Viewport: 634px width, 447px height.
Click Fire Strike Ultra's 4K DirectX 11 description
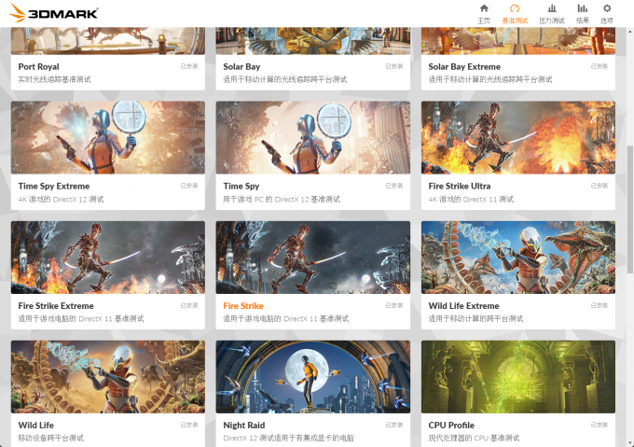pyautogui.click(x=471, y=199)
